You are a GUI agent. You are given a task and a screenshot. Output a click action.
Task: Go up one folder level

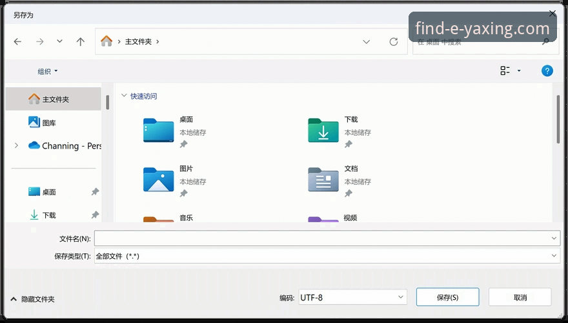click(x=81, y=42)
